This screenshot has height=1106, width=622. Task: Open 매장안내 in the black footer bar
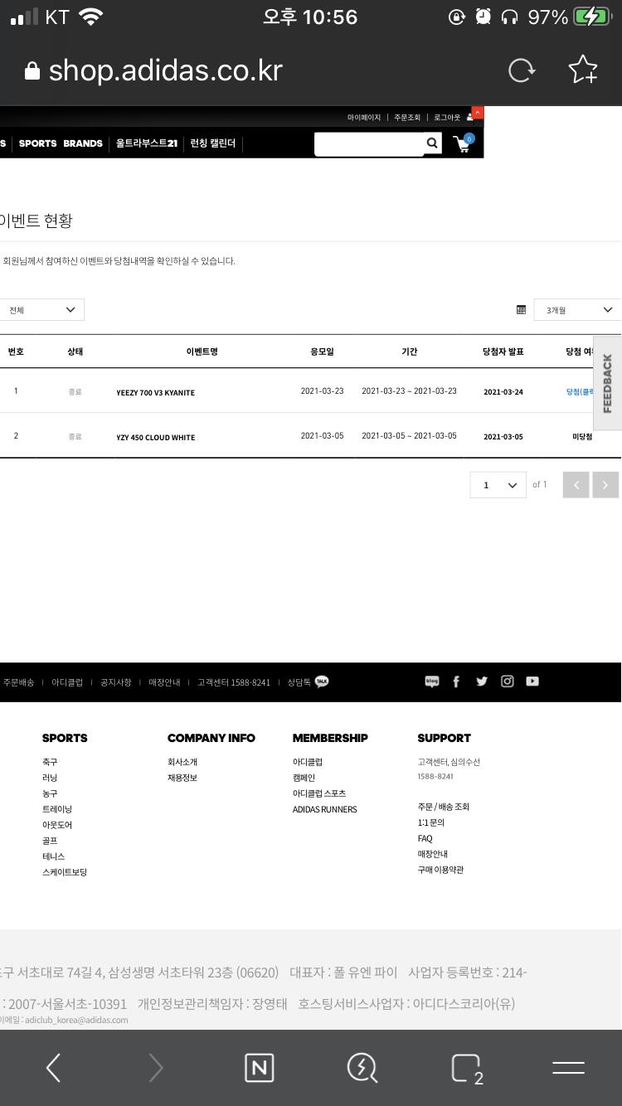tap(164, 682)
